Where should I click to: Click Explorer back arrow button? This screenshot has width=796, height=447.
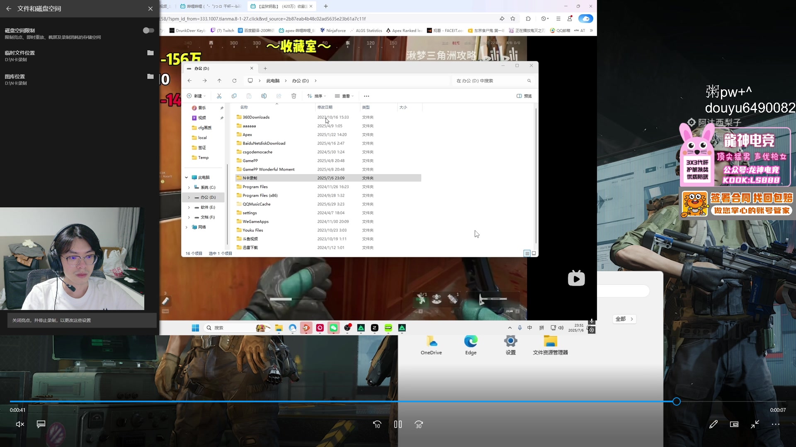point(189,81)
